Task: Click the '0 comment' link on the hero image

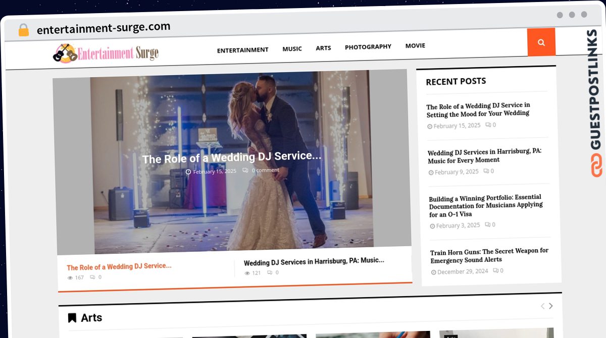Action: click(265, 170)
